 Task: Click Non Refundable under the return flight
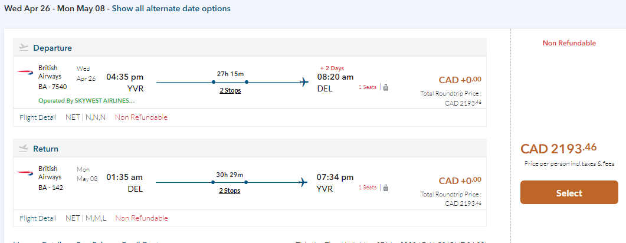(142, 218)
